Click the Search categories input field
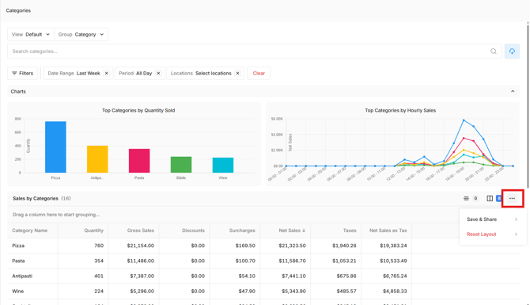Viewport: 530px width, 305px height. (x=248, y=51)
